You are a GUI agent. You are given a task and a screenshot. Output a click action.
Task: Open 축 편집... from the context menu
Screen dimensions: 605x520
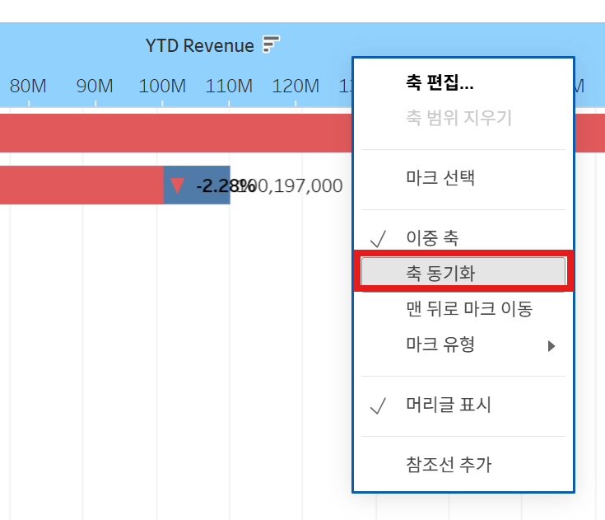coord(440,82)
